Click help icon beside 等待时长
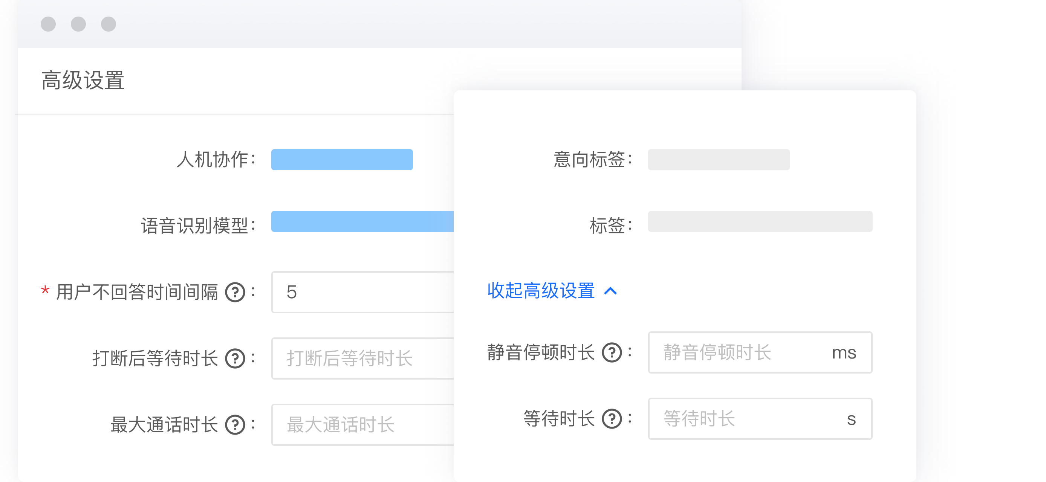Image resolution: width=1046 pixels, height=482 pixels. [x=612, y=419]
